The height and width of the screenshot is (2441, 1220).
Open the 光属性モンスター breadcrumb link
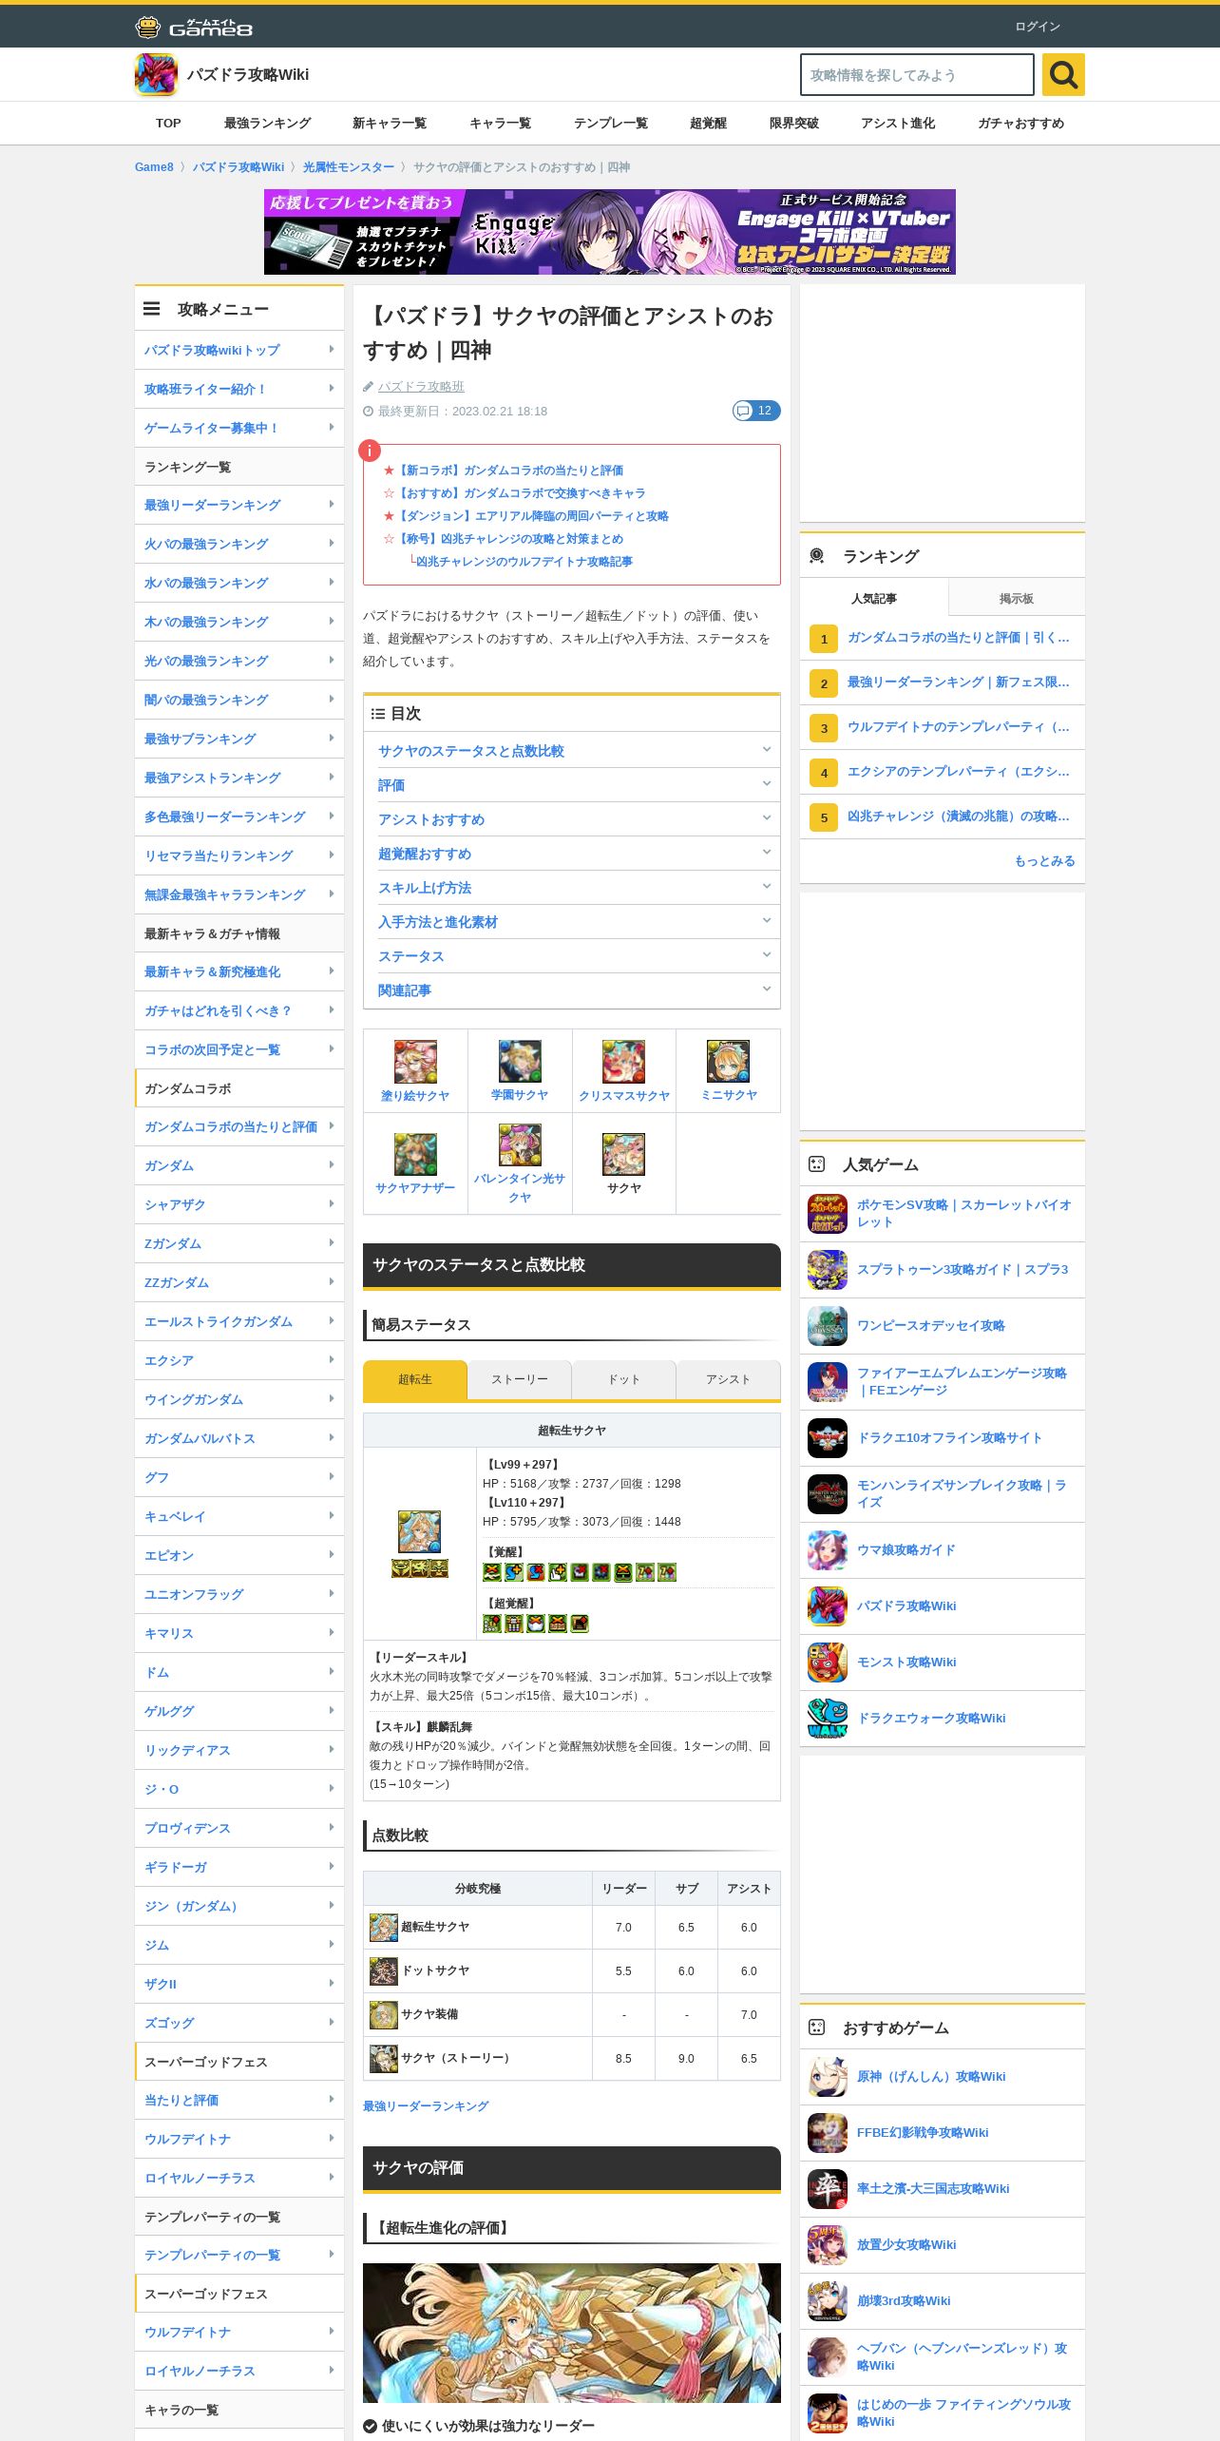click(x=349, y=167)
